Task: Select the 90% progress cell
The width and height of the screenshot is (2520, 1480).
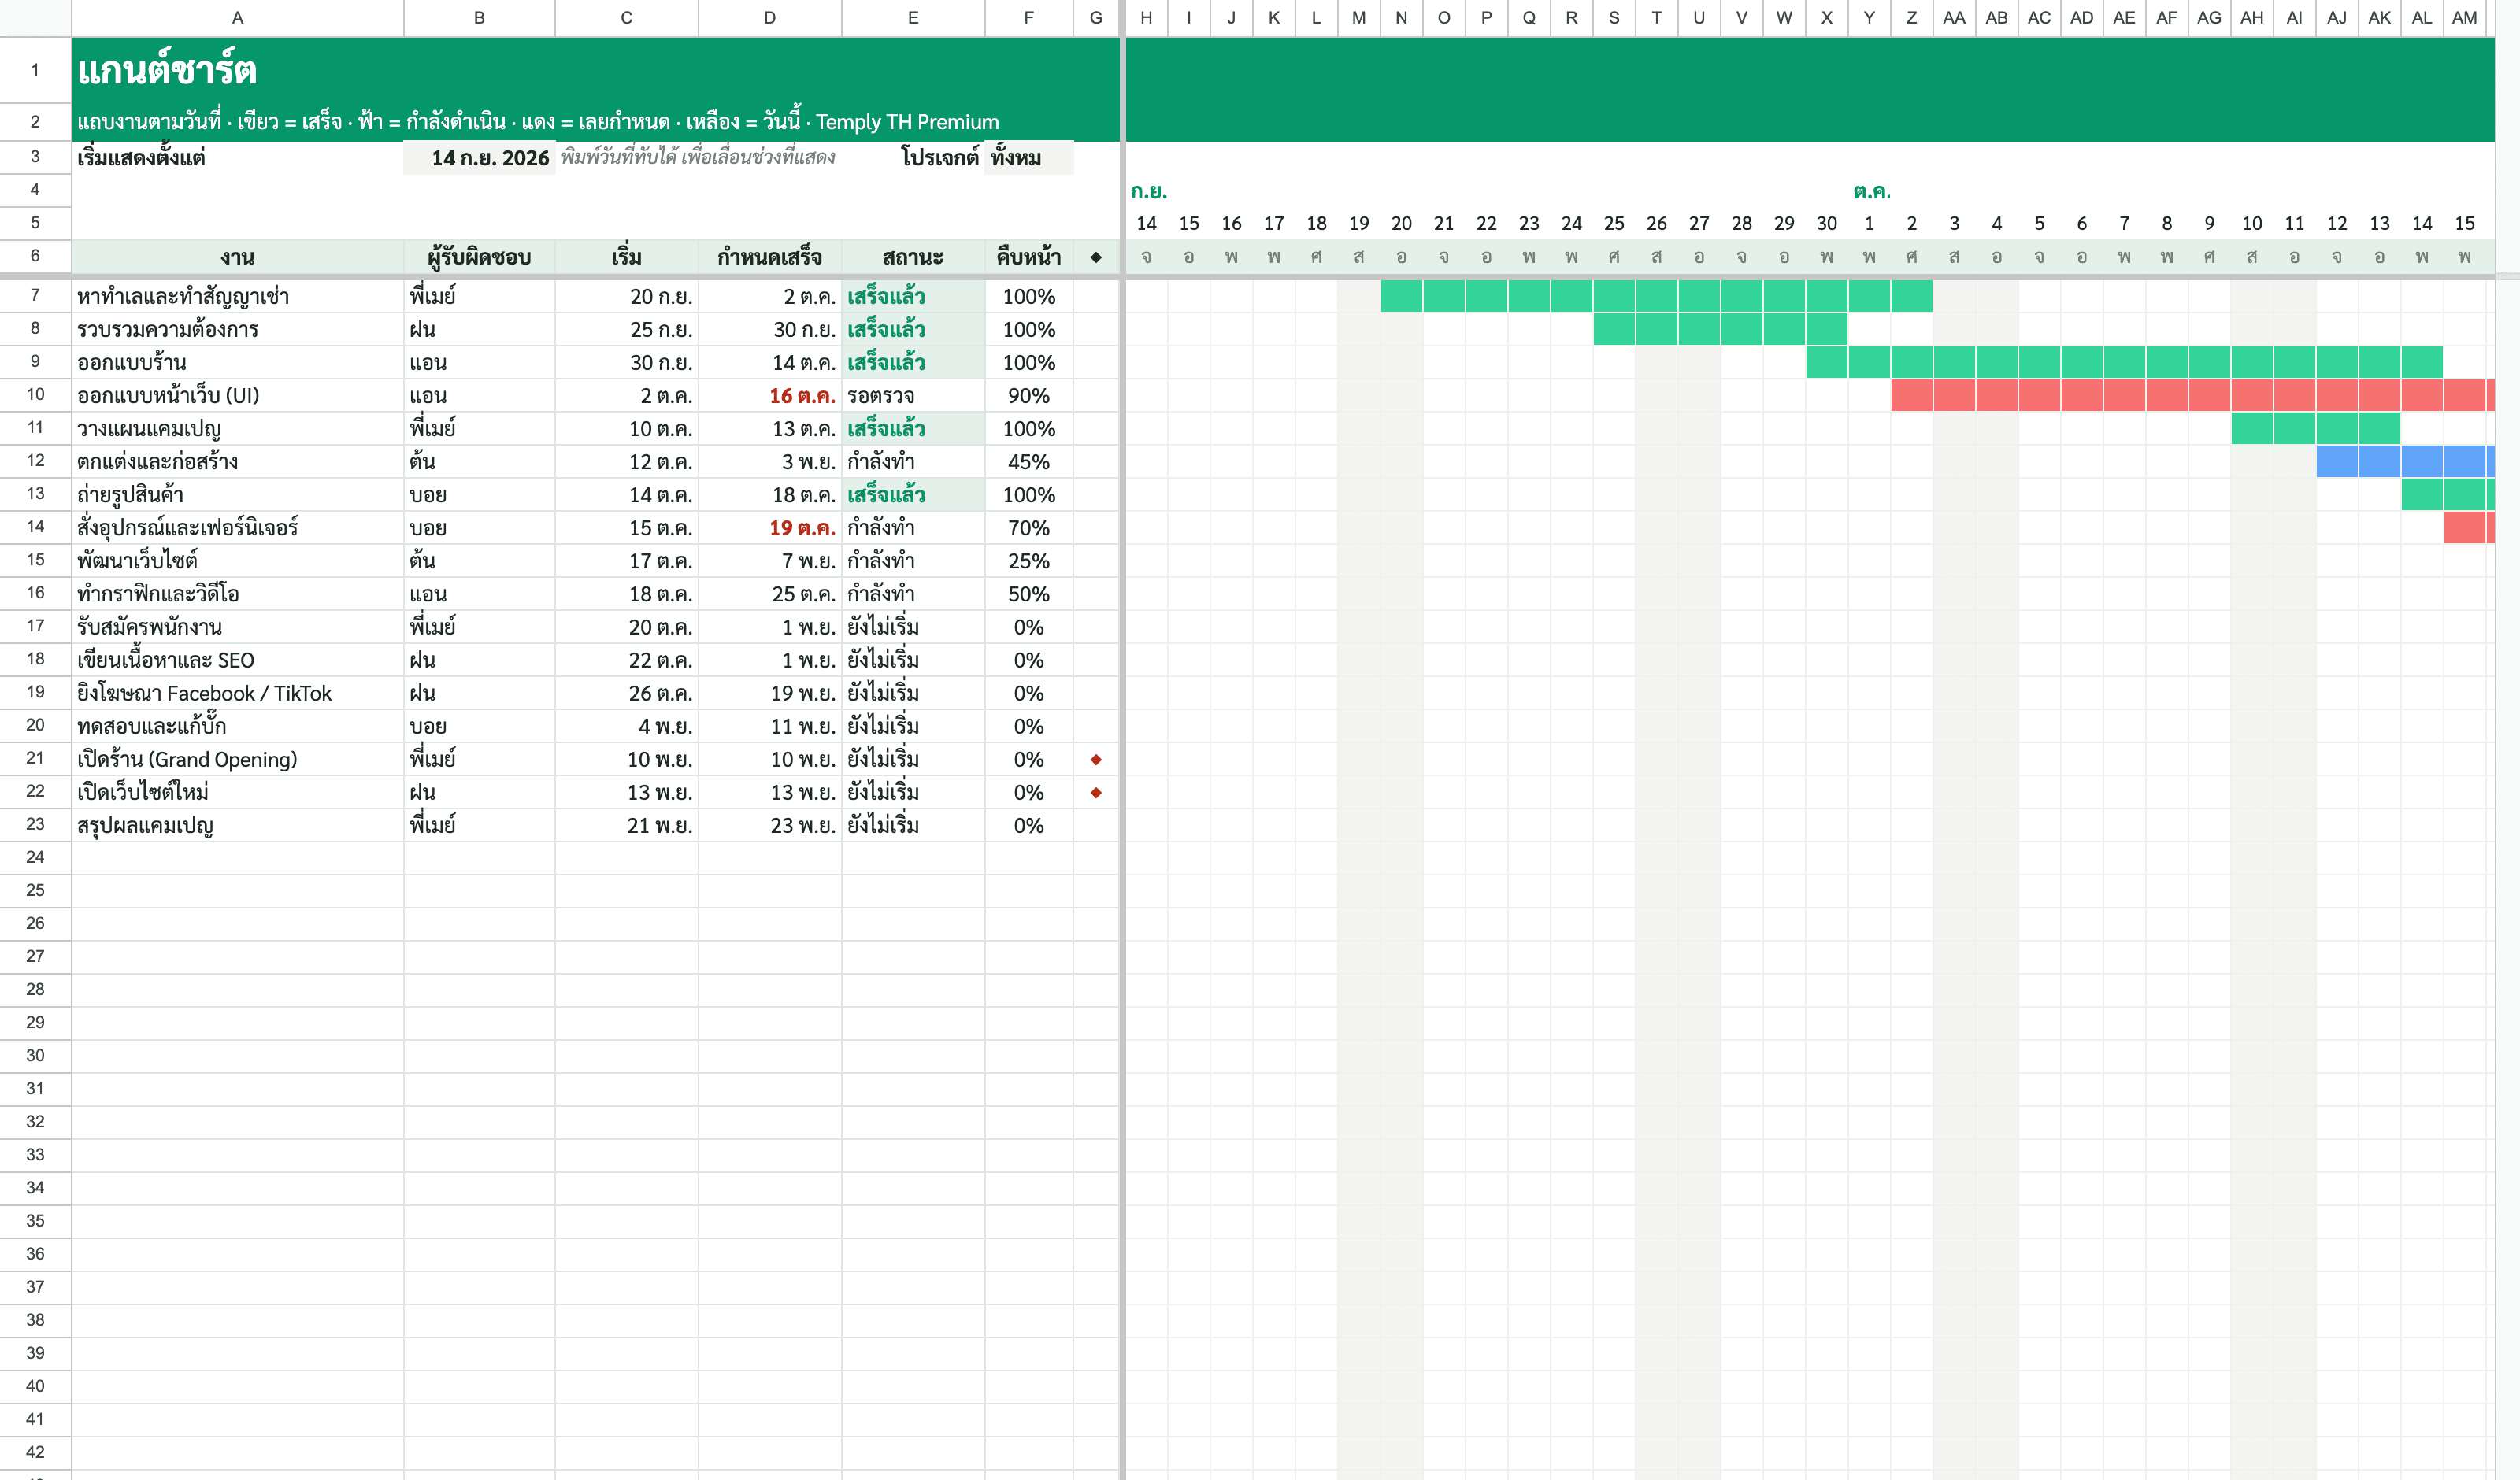Action: (1029, 396)
